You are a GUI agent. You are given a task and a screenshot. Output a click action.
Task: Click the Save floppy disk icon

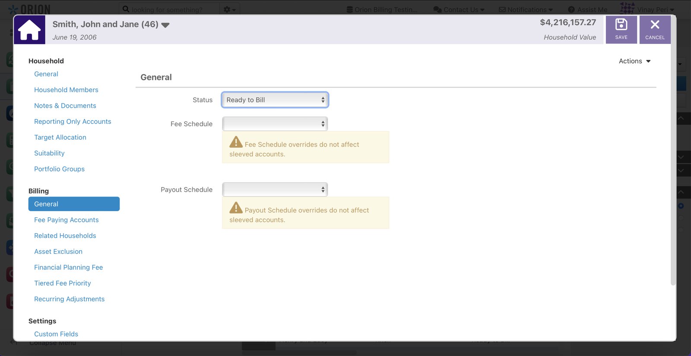pyautogui.click(x=621, y=25)
